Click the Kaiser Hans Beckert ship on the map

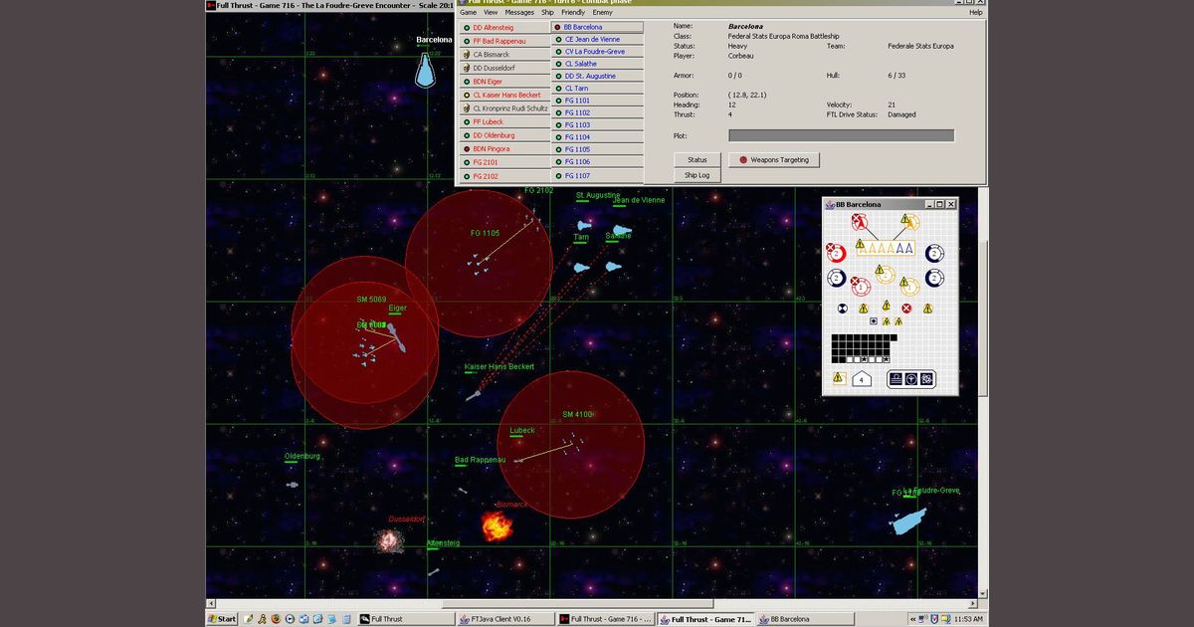tap(474, 395)
